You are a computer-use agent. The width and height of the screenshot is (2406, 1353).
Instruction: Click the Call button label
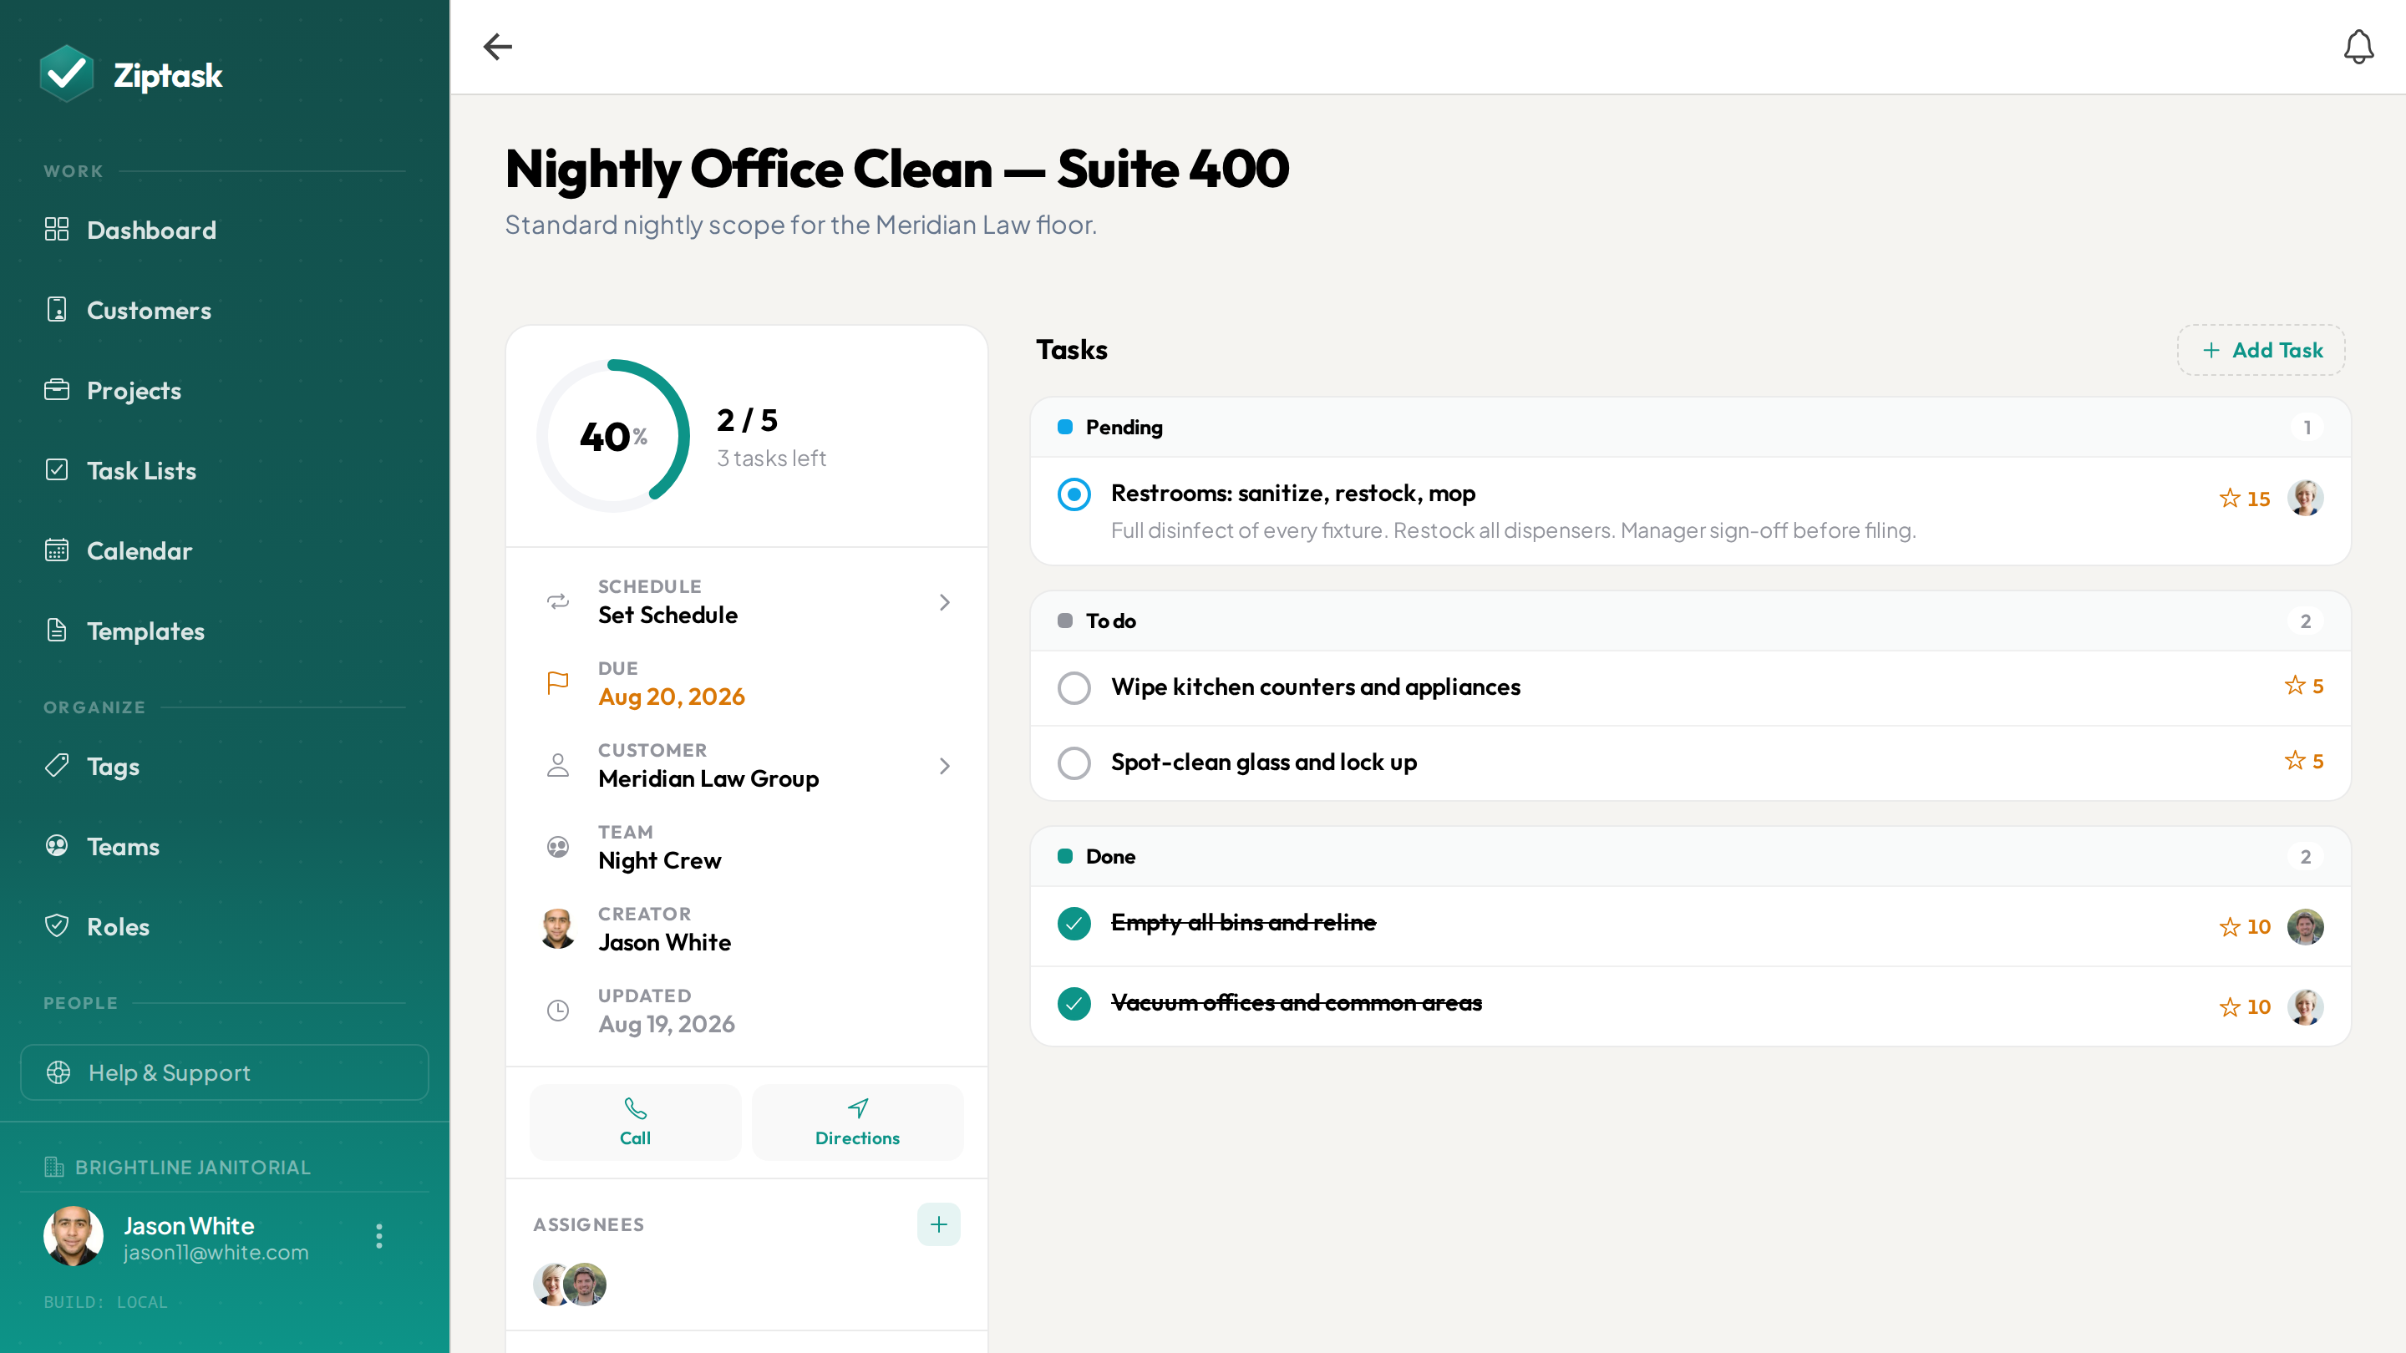[635, 1138]
